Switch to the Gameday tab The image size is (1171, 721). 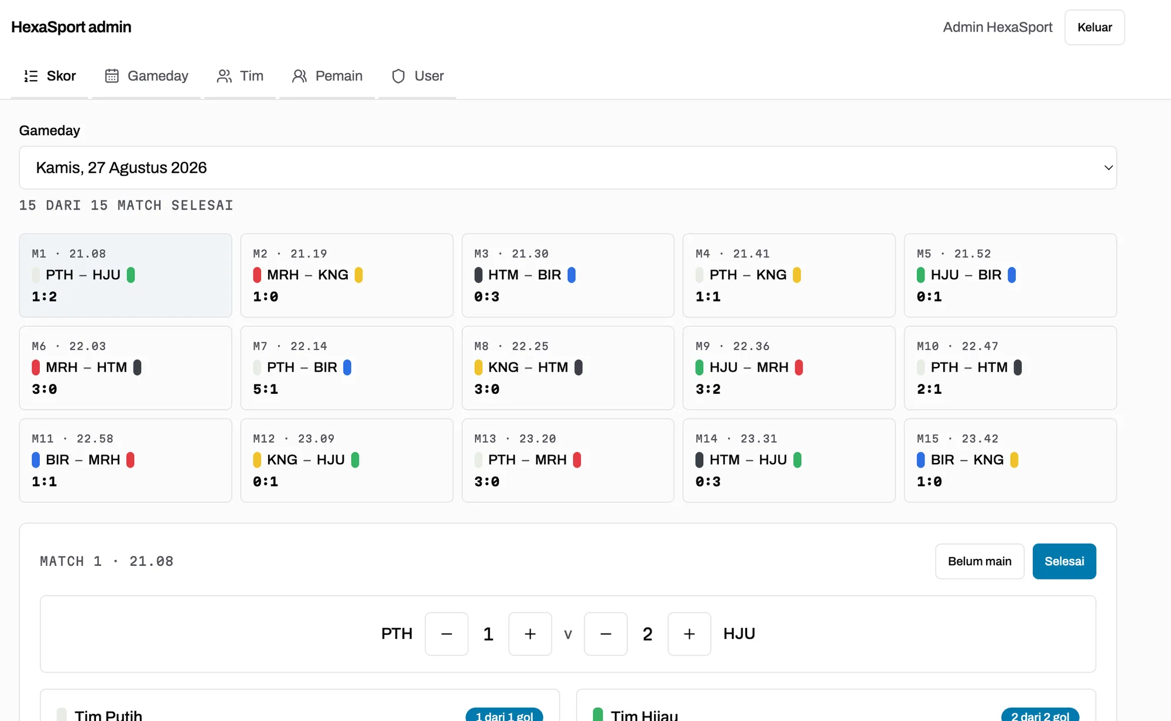pos(146,76)
